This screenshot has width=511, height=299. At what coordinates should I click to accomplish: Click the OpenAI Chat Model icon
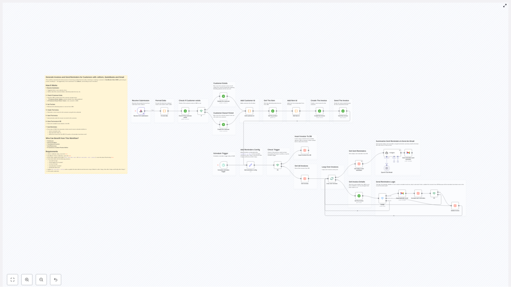coord(386,168)
